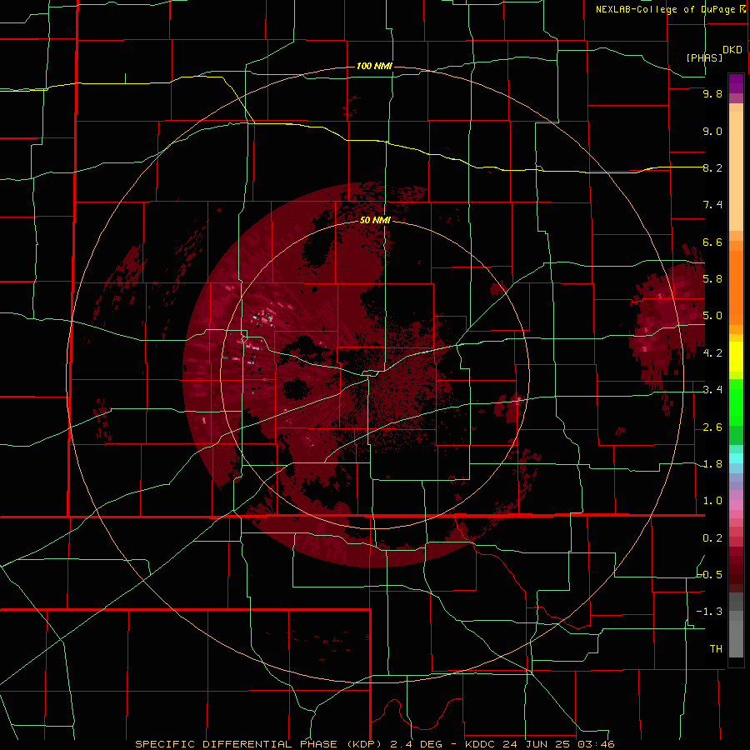The width and height of the screenshot is (750, 750).
Task: Click the 4.2 scale value
Action: [x=712, y=352]
